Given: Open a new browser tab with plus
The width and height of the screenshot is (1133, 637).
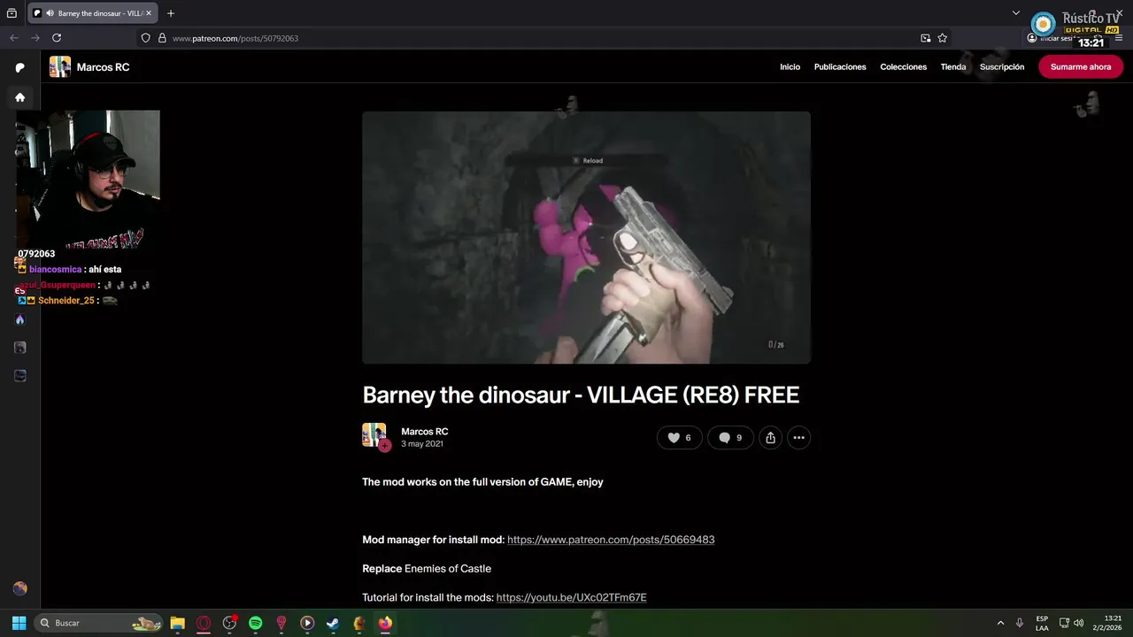Looking at the screenshot, I should point(171,13).
